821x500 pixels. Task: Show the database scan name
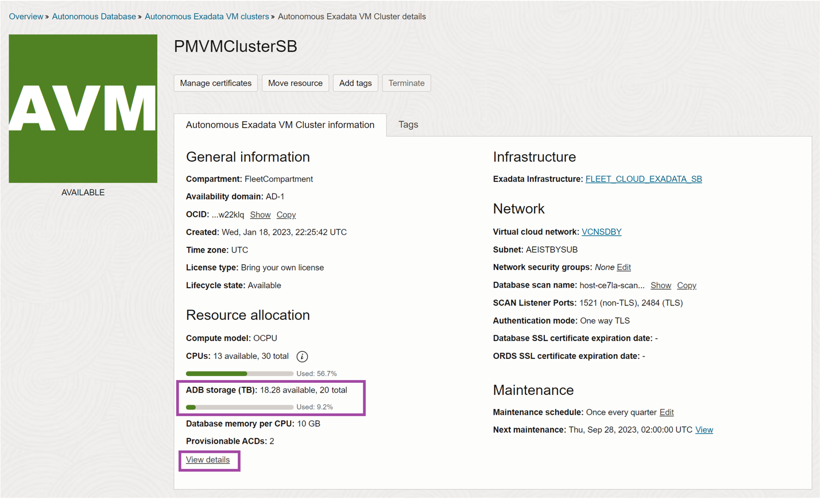click(660, 285)
